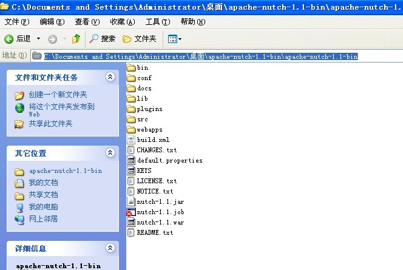Select the NOTICE.txt file icon
This screenshot has width=403, height=270.
(x=131, y=191)
